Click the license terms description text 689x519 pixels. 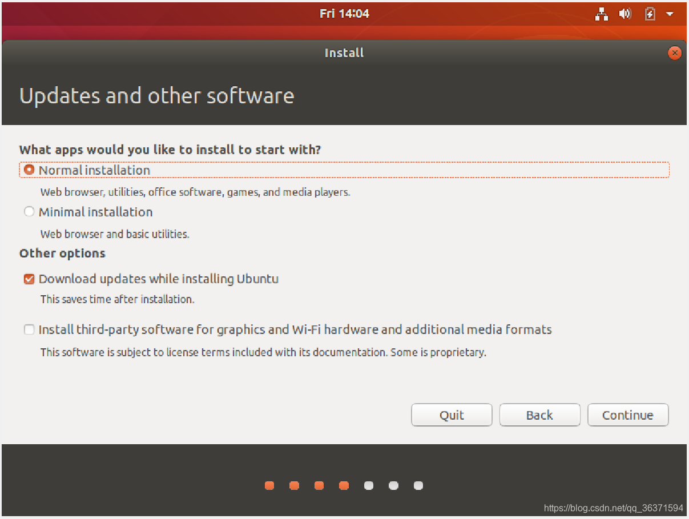[263, 352]
